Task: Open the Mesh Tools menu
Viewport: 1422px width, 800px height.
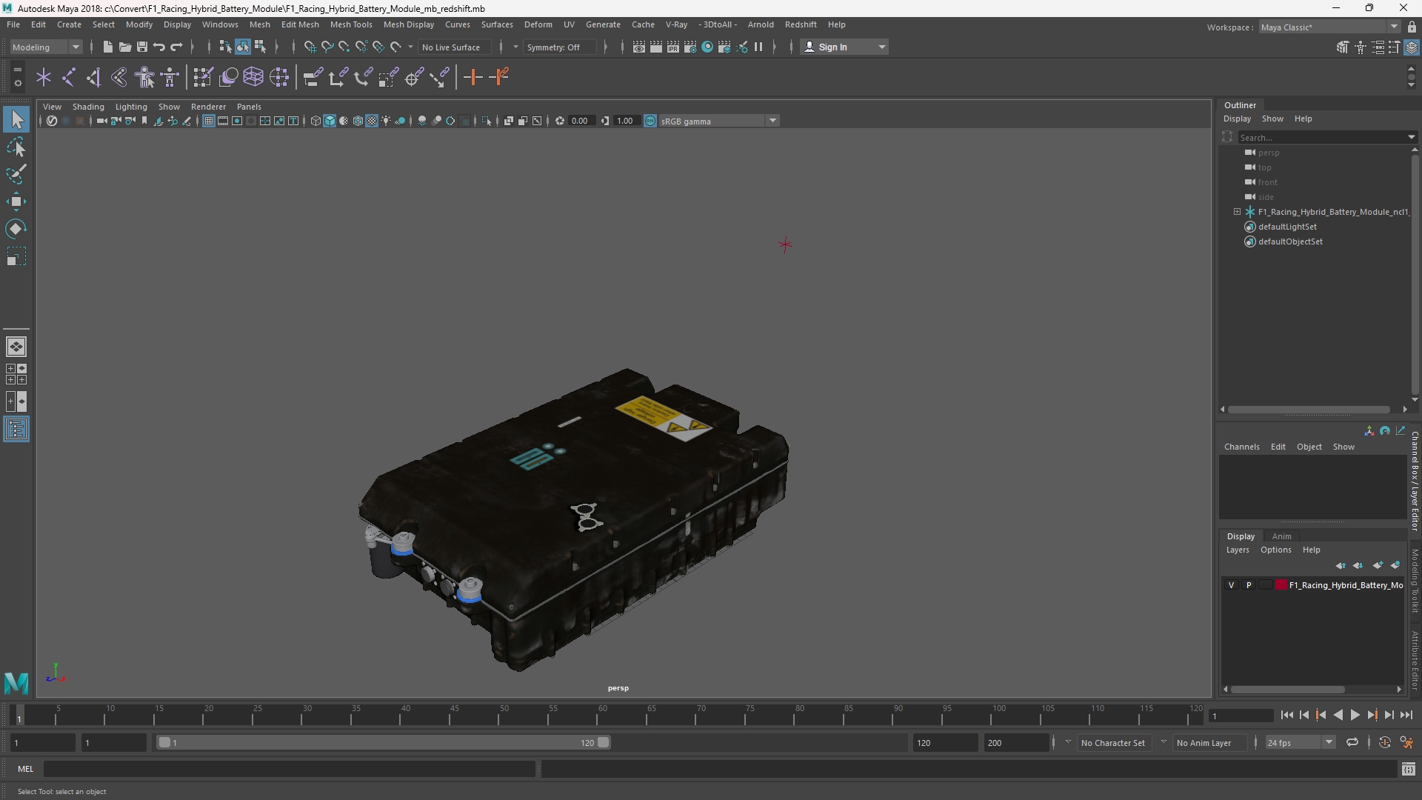Action: click(351, 24)
